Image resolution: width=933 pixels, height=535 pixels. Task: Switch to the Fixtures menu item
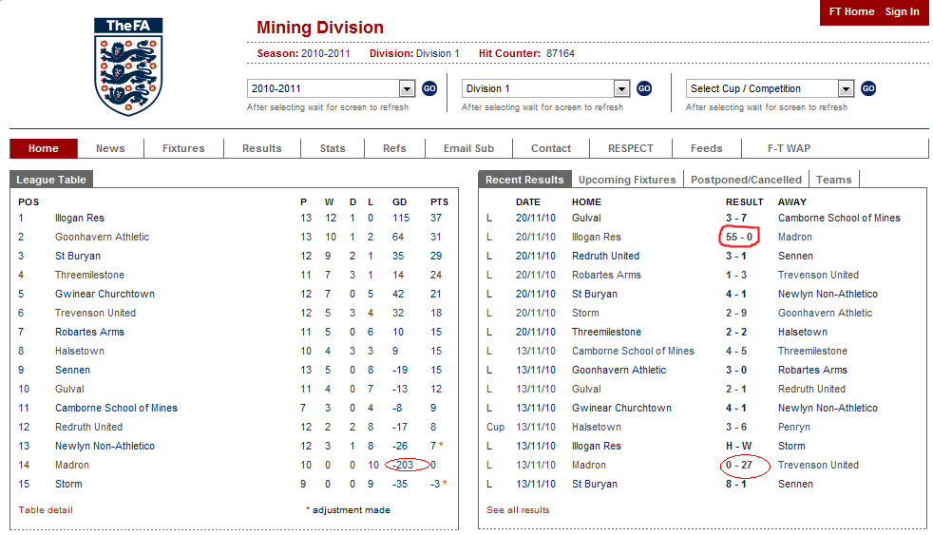183,148
